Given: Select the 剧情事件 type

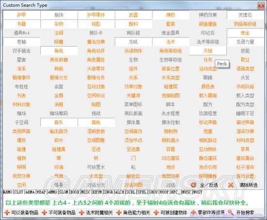Looking at the screenshot, I should (x=21, y=78).
